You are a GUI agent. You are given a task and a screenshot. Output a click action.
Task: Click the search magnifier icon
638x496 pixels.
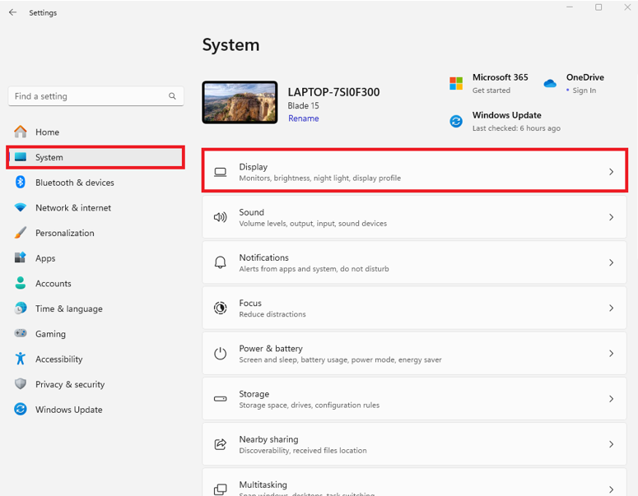click(x=172, y=96)
